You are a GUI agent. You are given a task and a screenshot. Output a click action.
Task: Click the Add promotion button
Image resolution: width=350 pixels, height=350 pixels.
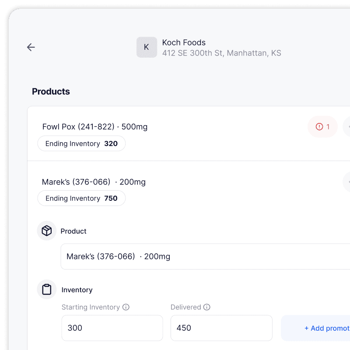[315, 328]
